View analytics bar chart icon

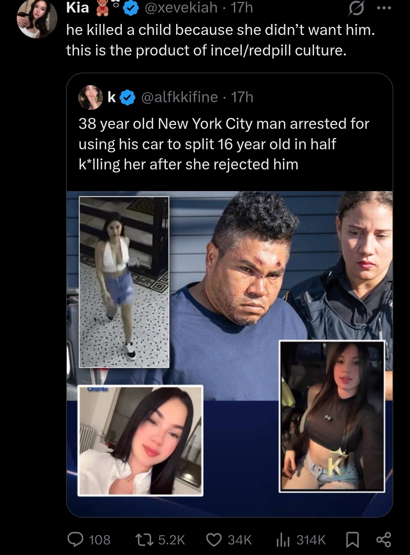(283, 540)
